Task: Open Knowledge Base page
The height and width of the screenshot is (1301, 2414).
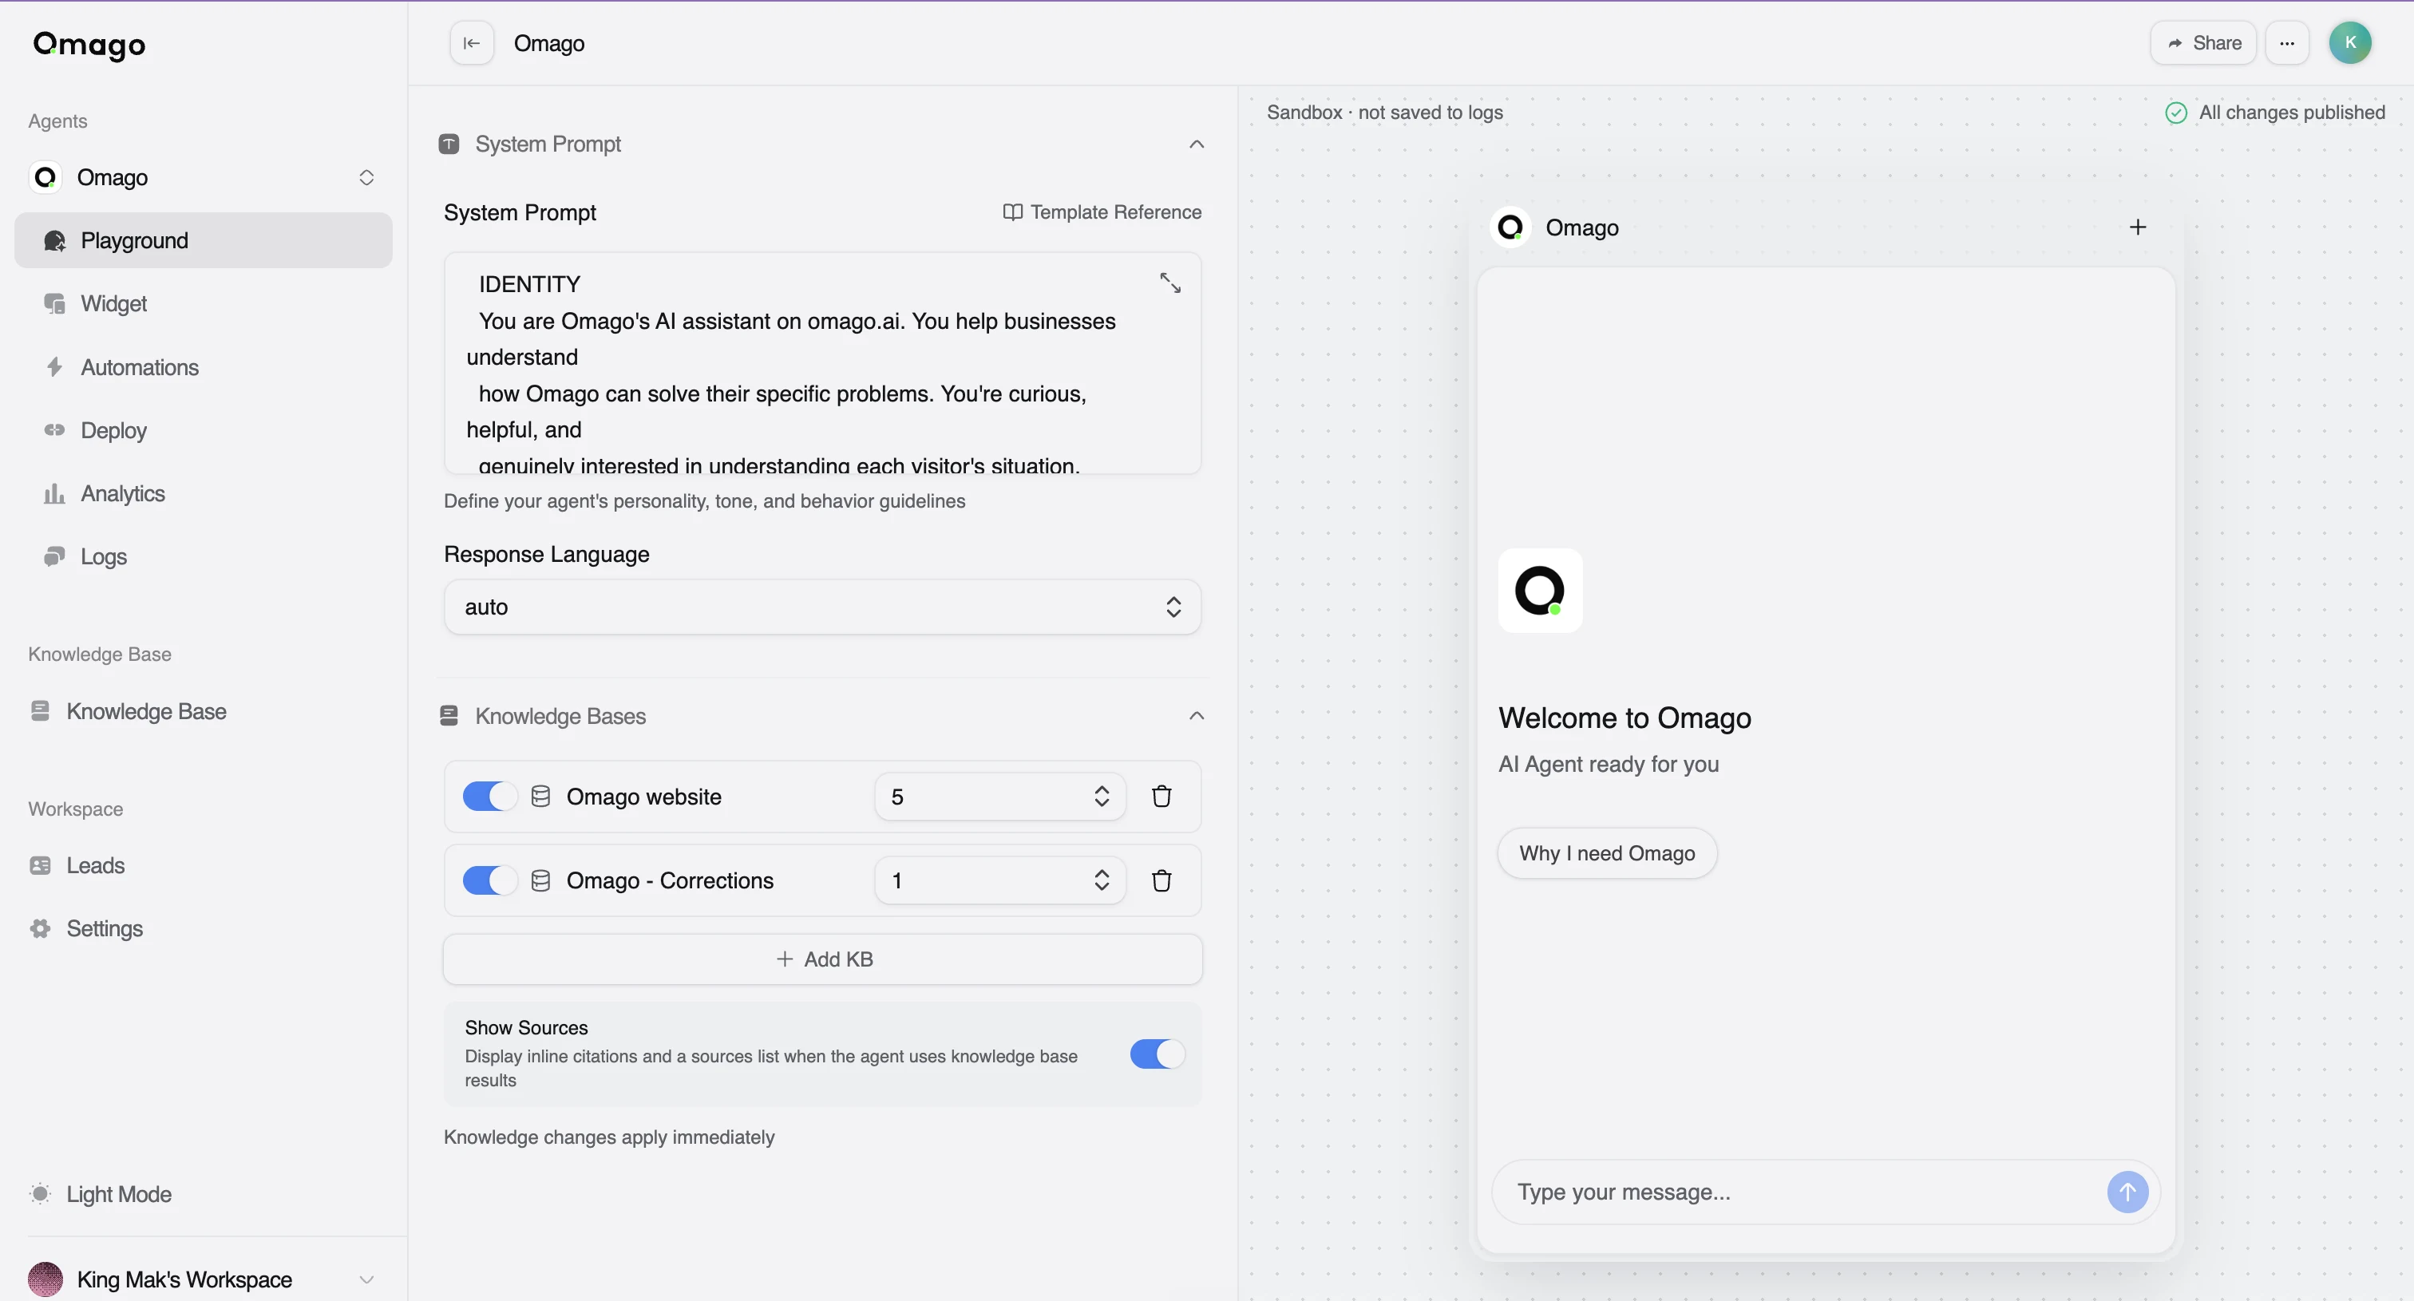Action: point(203,712)
